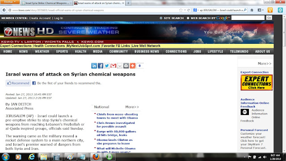This screenshot has width=286, height=161.
Task: Tweet the article with the Twitter icon
Action: [107, 66]
